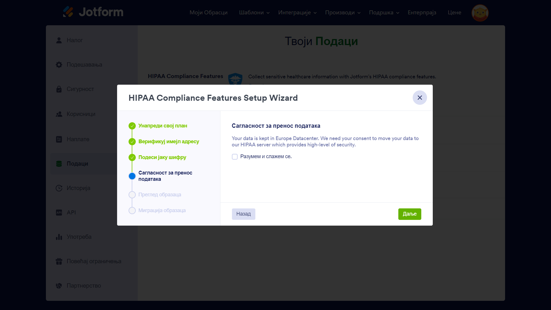
Task: Click the Употреба bar chart icon
Action: pos(59,237)
